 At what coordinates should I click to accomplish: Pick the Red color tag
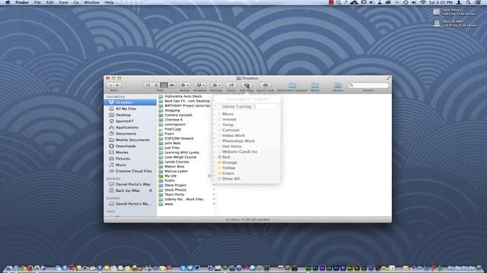(x=226, y=157)
